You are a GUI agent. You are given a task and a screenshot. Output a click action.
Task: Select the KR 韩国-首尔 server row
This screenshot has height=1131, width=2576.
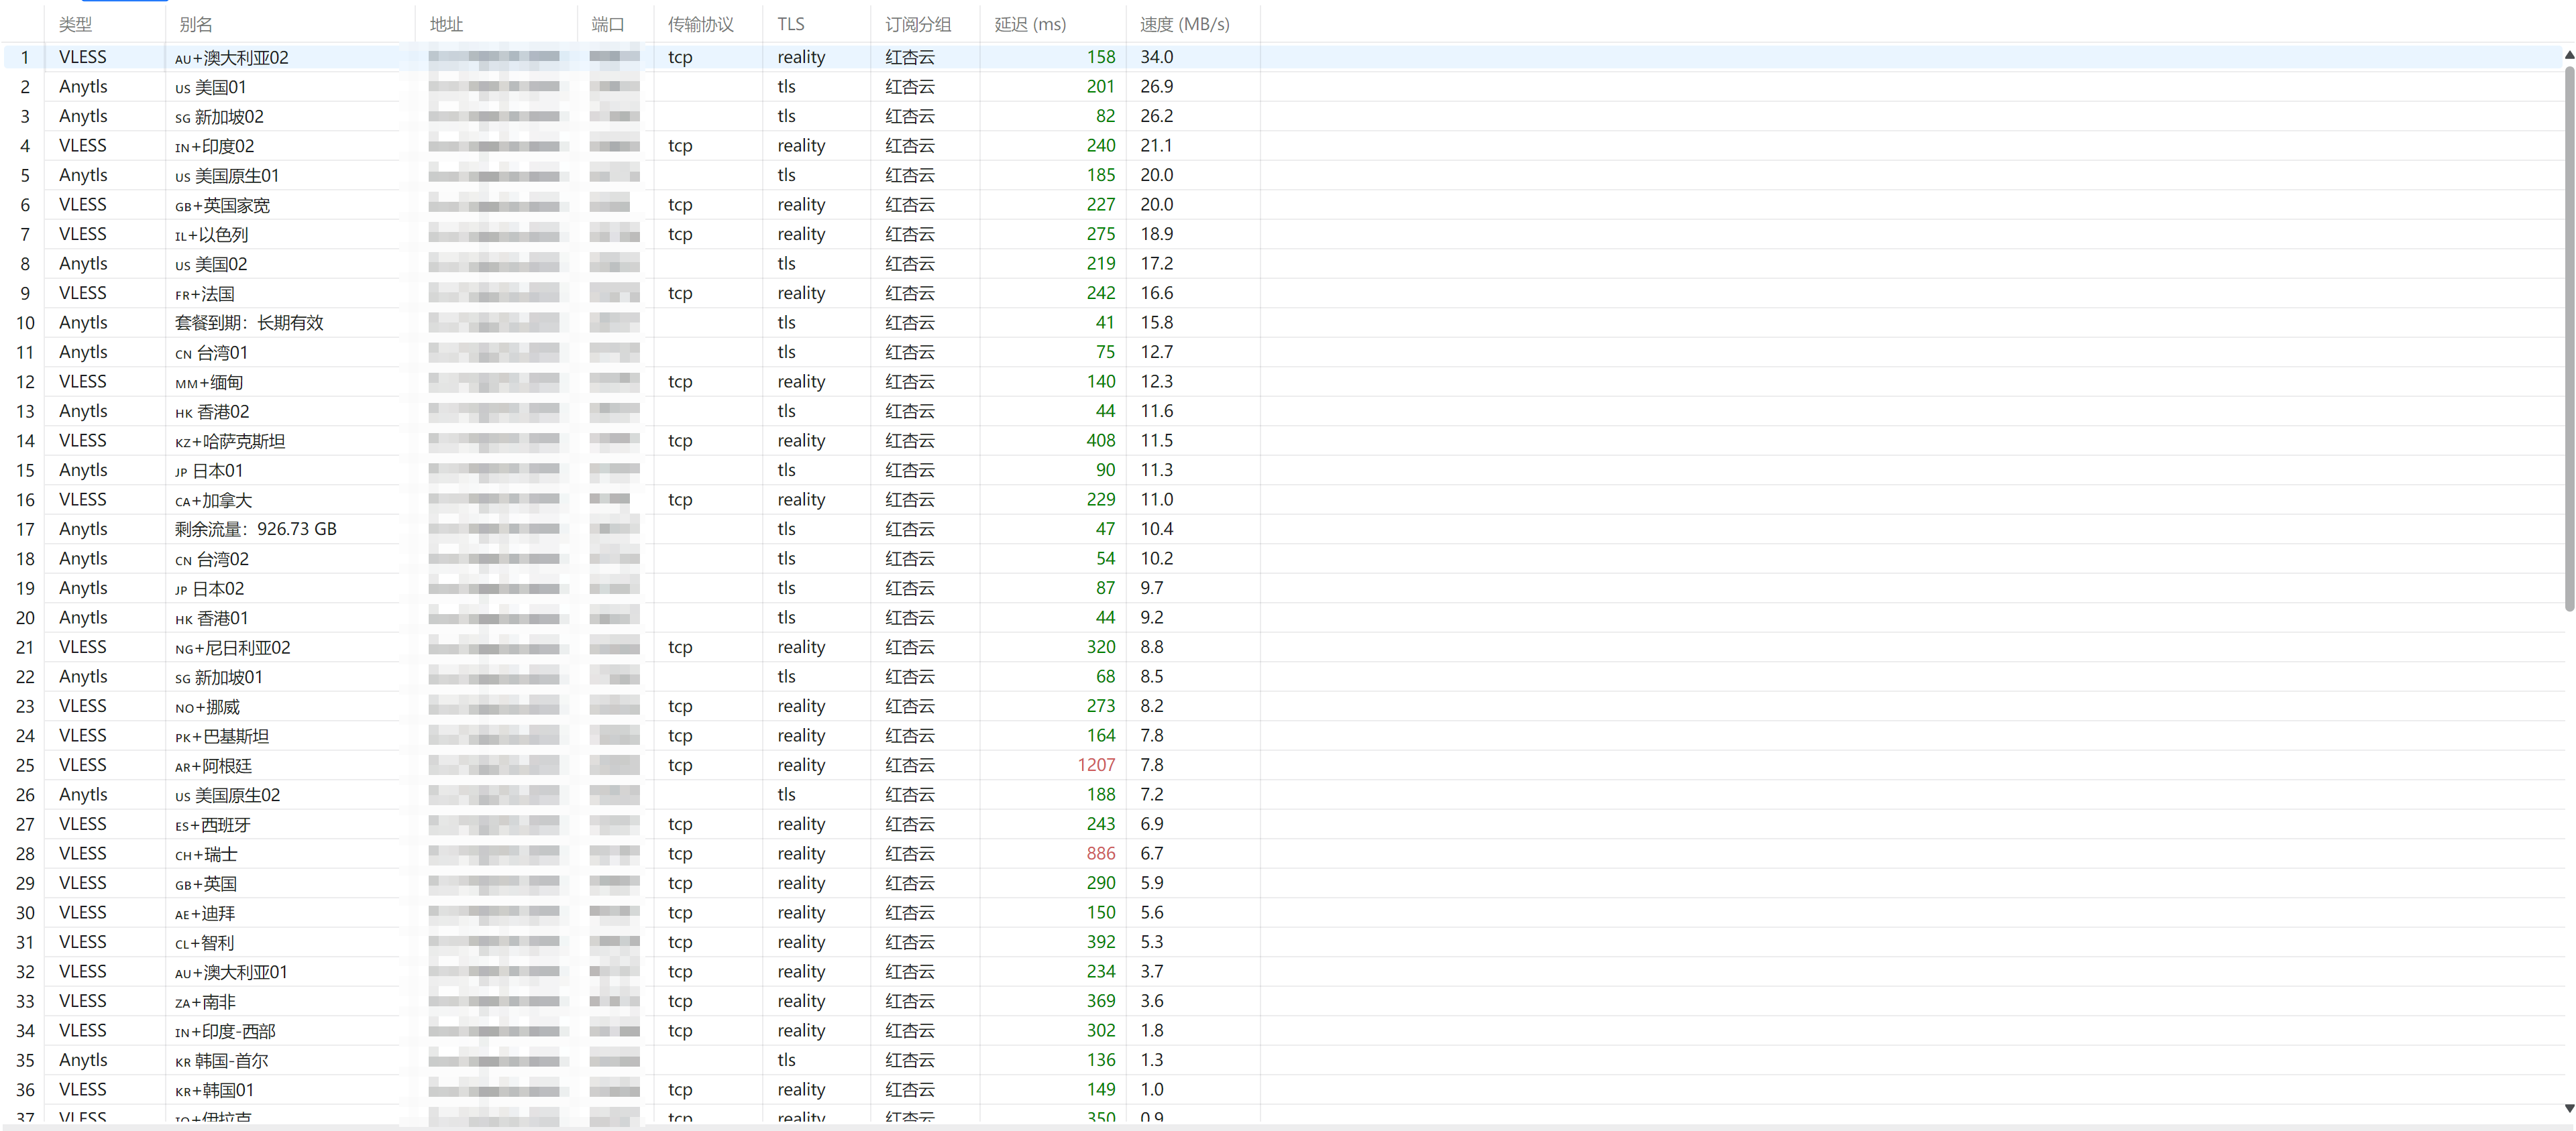[1283, 1060]
